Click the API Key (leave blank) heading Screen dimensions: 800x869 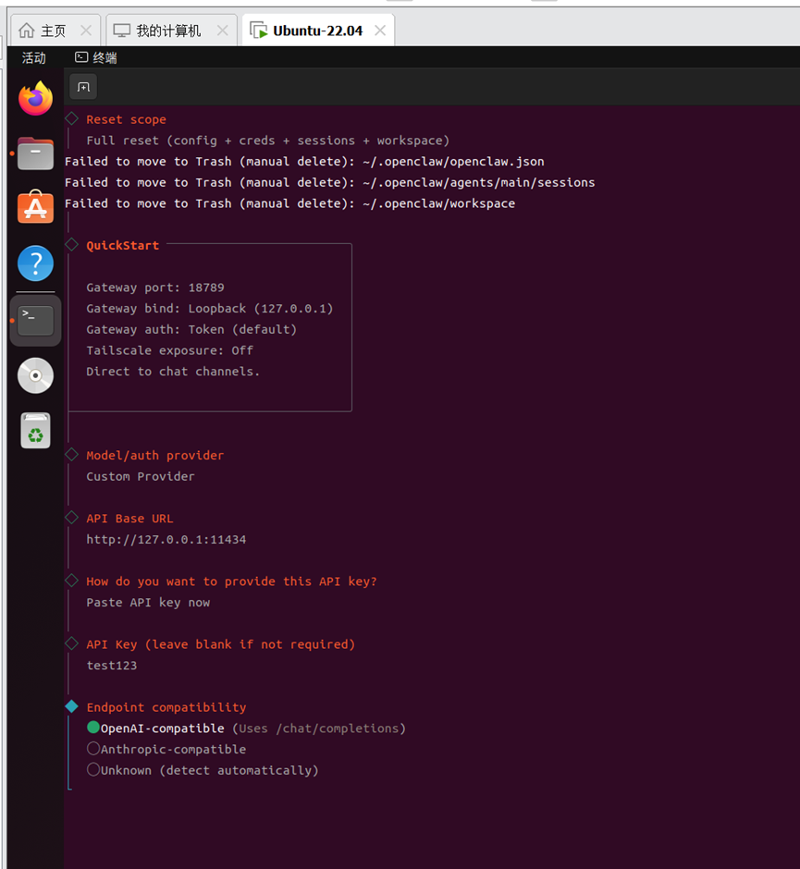pos(221,644)
